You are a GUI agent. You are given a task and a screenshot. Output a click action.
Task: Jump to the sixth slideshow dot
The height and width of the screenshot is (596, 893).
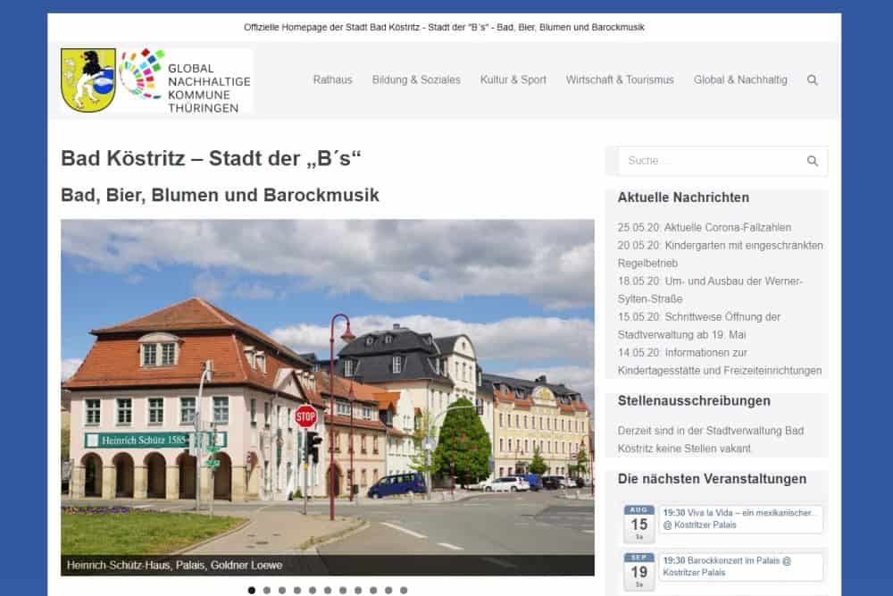click(x=328, y=590)
